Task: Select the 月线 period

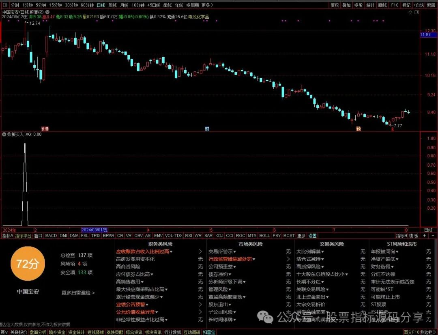Action: pos(124,5)
